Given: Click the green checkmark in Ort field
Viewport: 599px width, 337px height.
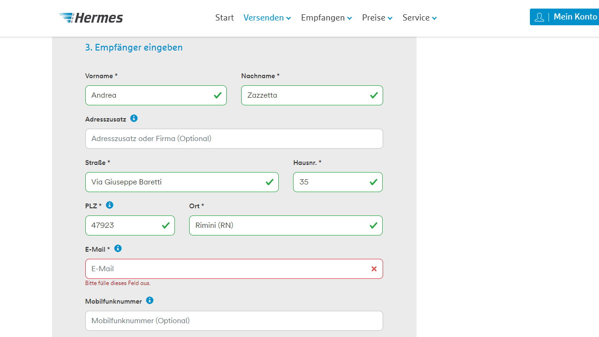Looking at the screenshot, I should 374,225.
